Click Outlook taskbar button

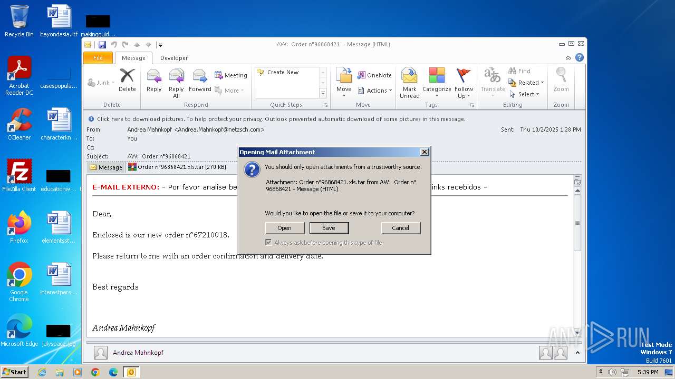click(x=131, y=372)
